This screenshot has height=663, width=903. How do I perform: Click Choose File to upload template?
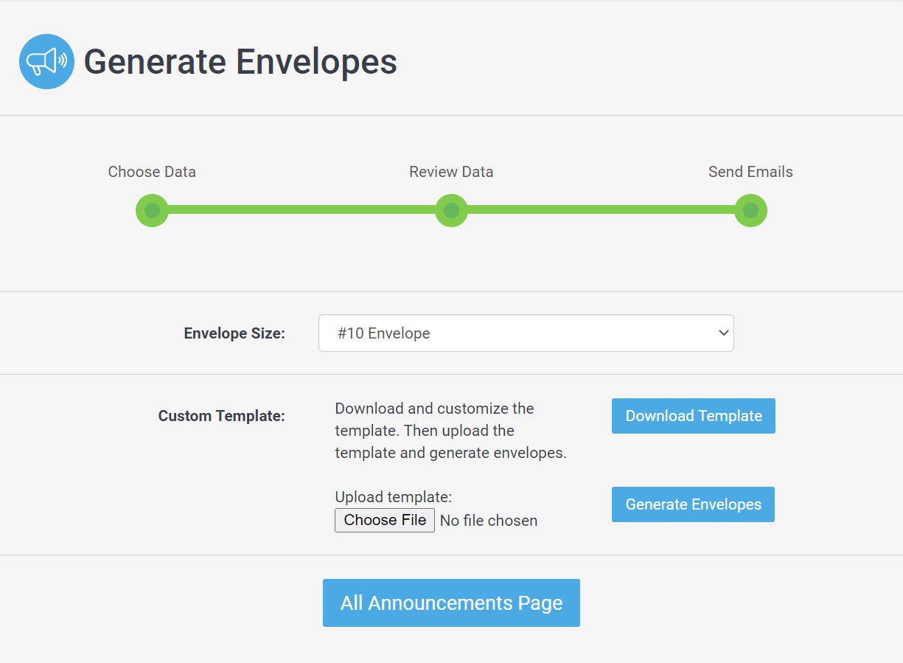pos(385,520)
